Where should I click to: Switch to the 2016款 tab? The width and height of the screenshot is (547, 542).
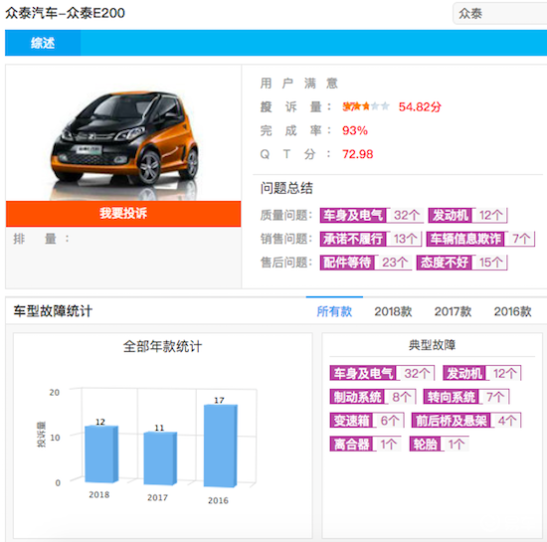coord(512,311)
